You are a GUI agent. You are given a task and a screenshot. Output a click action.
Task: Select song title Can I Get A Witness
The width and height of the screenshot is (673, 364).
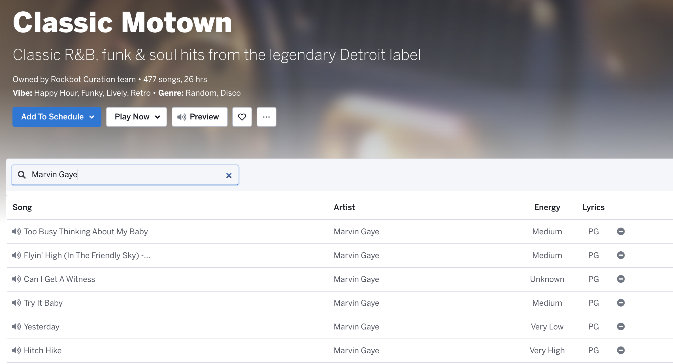[x=59, y=279]
